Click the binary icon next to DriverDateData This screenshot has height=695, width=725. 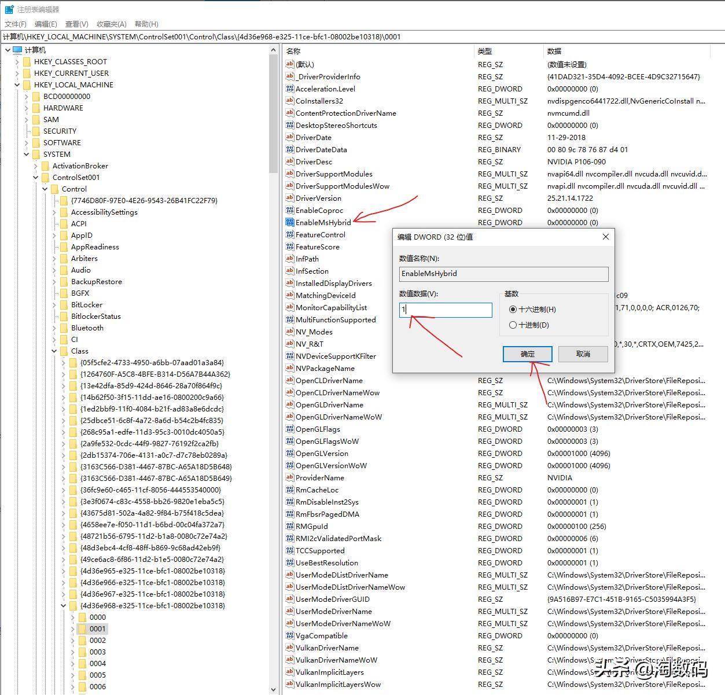click(290, 149)
